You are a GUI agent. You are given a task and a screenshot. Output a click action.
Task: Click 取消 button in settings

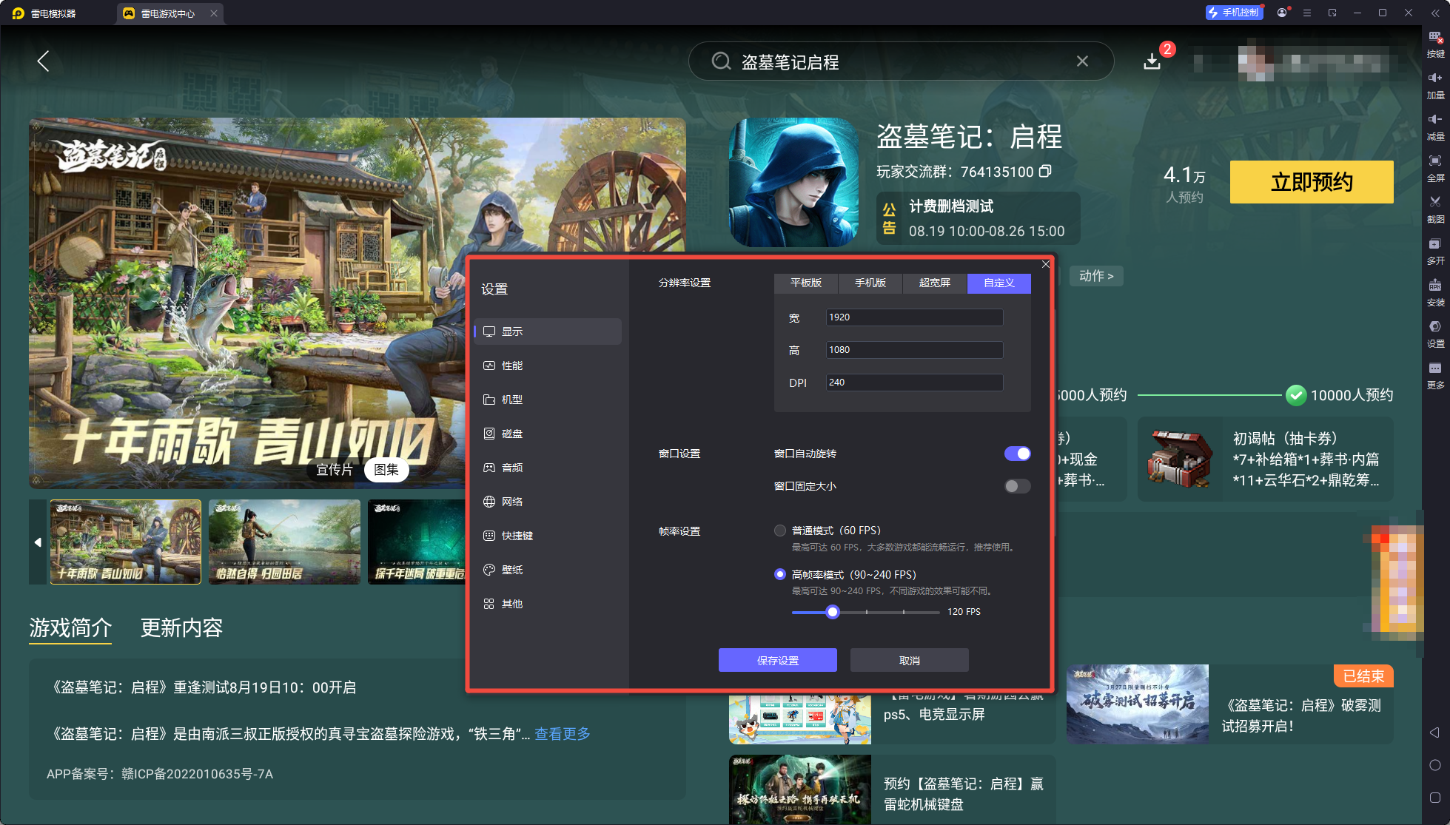[x=909, y=660]
